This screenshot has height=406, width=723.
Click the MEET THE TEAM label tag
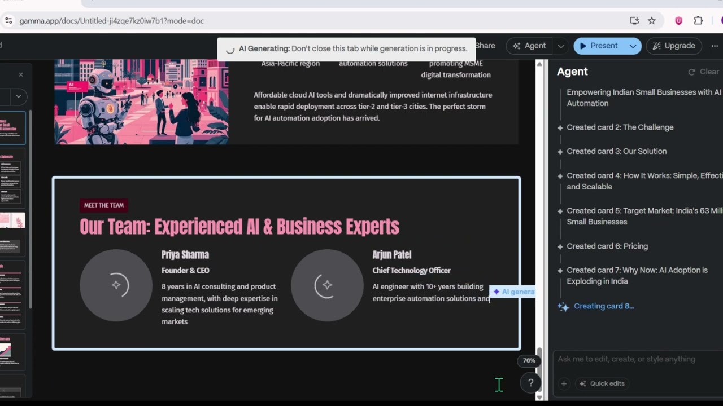[x=104, y=205]
